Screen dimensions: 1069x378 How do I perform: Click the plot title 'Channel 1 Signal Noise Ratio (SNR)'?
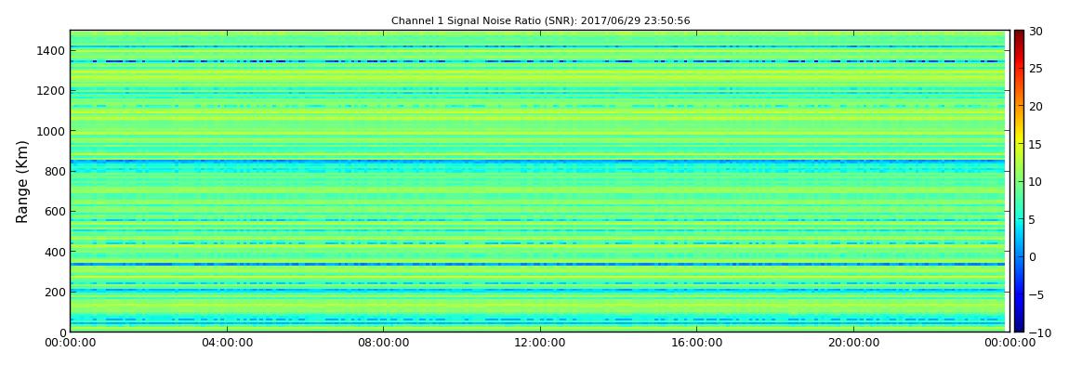tap(540, 21)
